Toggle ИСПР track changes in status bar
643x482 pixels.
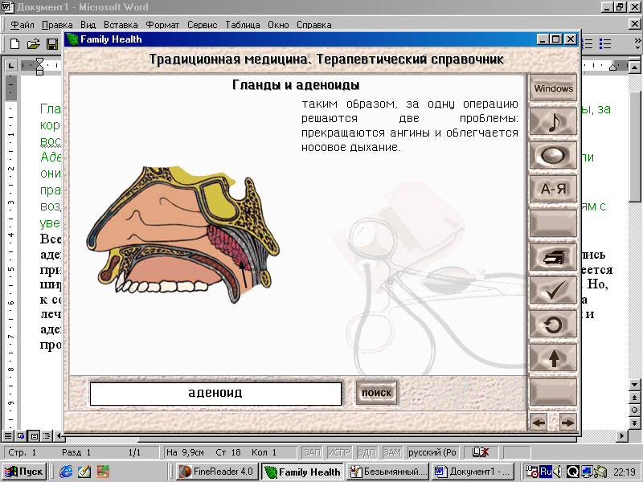point(339,452)
